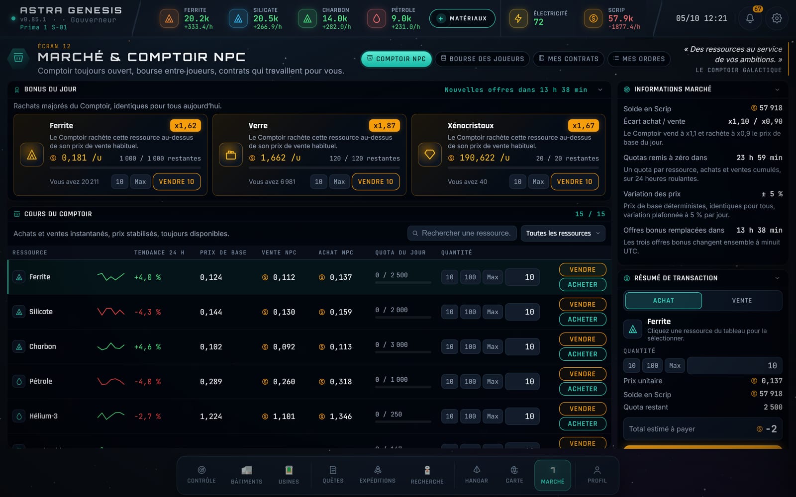Collapse the Résumé de transaction panel
Viewport: 796px width, 497px height.
(x=777, y=278)
